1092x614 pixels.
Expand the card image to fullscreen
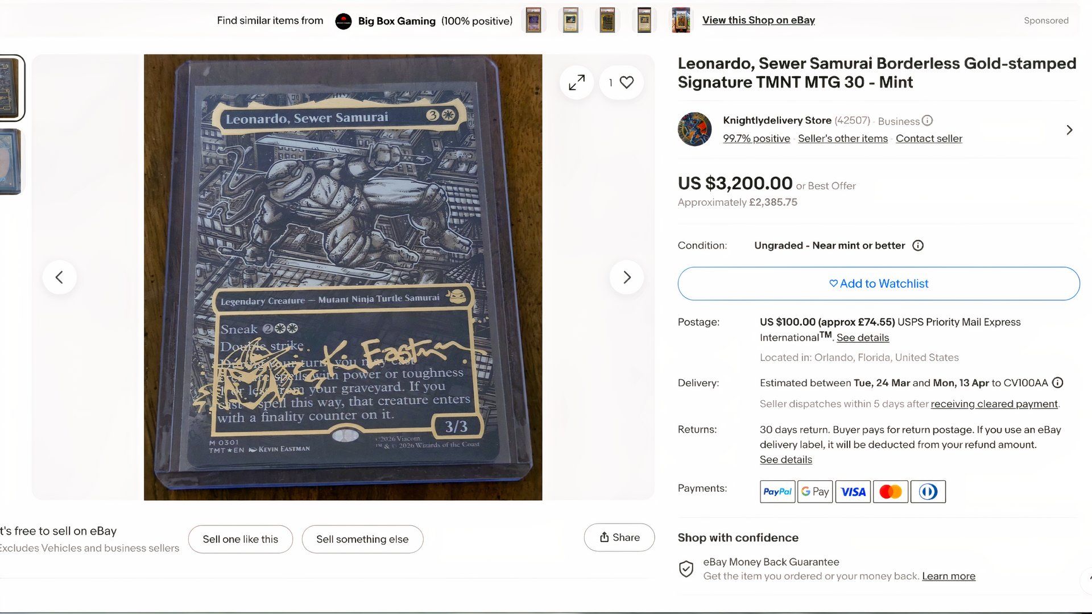tap(576, 83)
